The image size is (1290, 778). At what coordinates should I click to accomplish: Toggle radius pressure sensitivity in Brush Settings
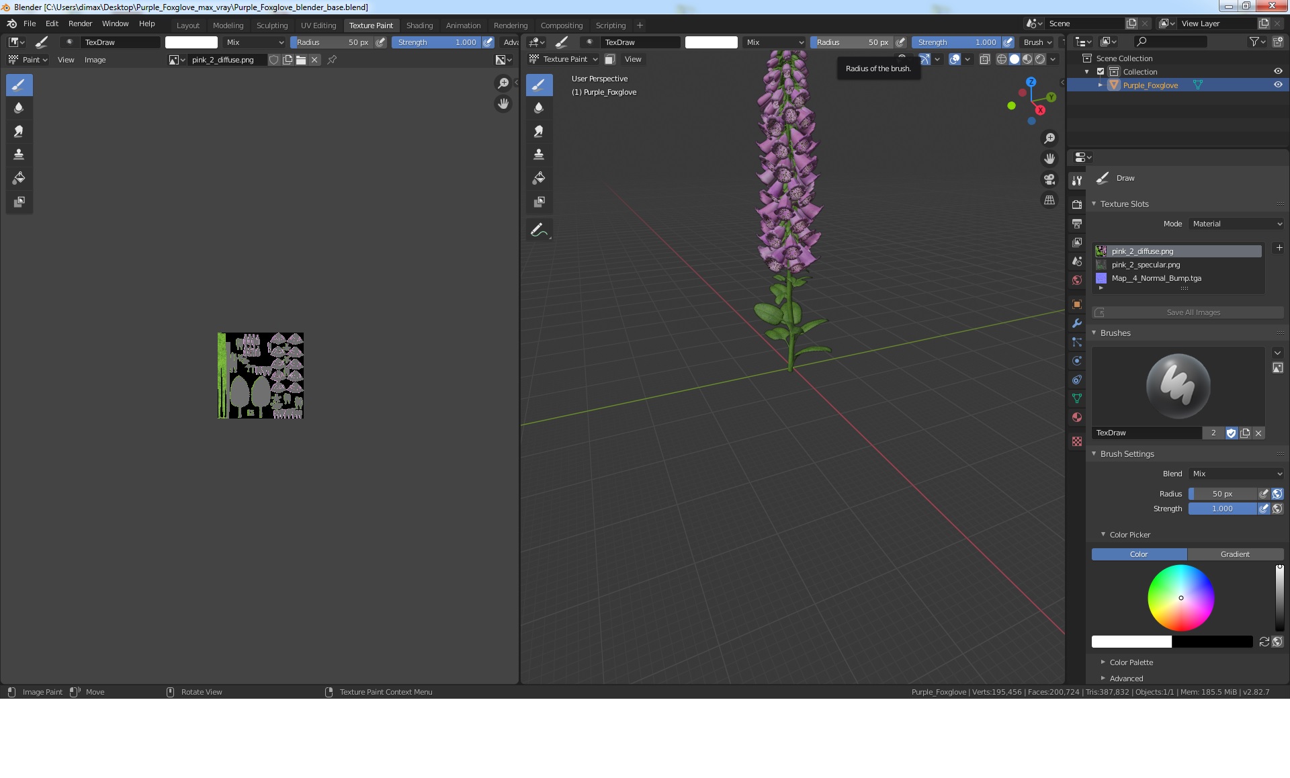[x=1264, y=494]
